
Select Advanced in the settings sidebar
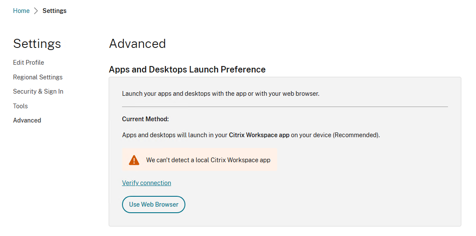(27, 120)
